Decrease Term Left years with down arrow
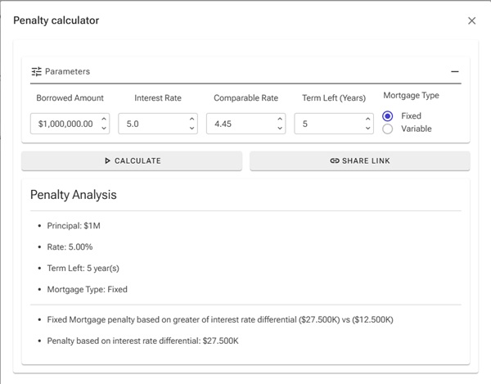491x384 pixels. click(x=368, y=129)
